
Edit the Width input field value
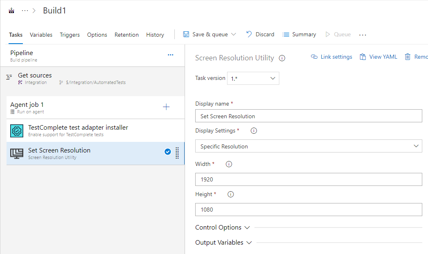(308, 179)
